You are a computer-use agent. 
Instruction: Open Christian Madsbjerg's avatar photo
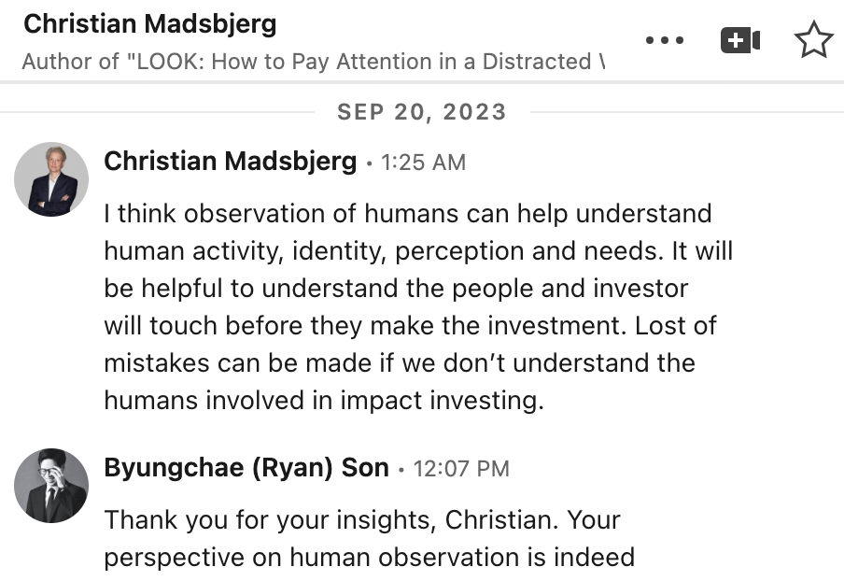[51, 179]
